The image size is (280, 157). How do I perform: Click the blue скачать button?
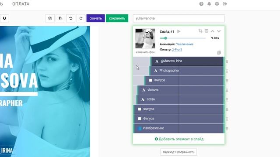click(x=95, y=18)
